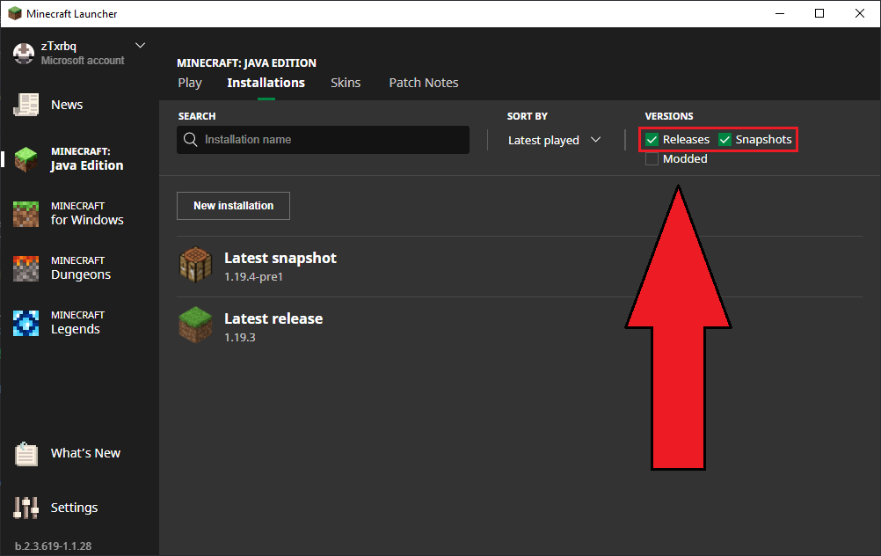This screenshot has width=881, height=556.
Task: Select Minecraft Legends sidebar label
Action: 77,323
